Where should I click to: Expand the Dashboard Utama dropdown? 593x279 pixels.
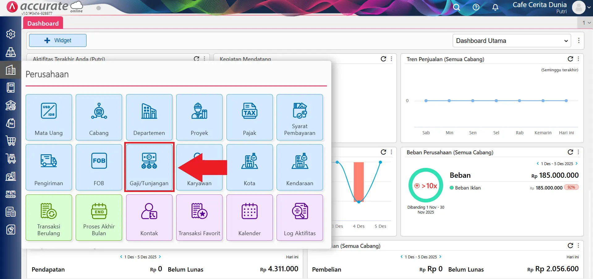pos(512,41)
